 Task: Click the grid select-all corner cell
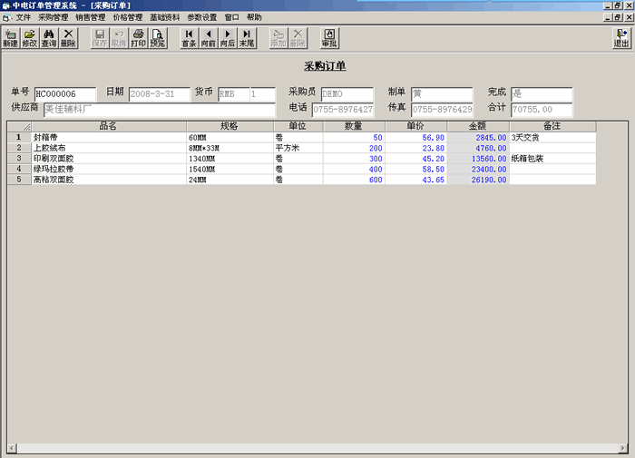coord(19,126)
